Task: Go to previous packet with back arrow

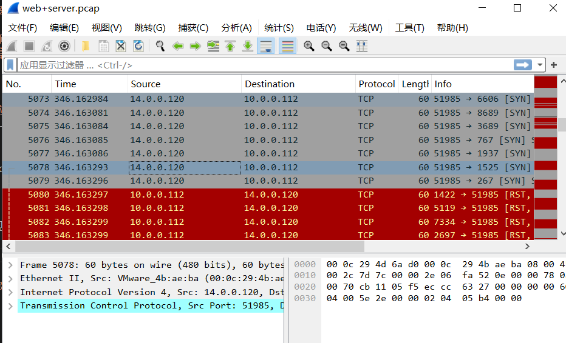Action: point(178,46)
